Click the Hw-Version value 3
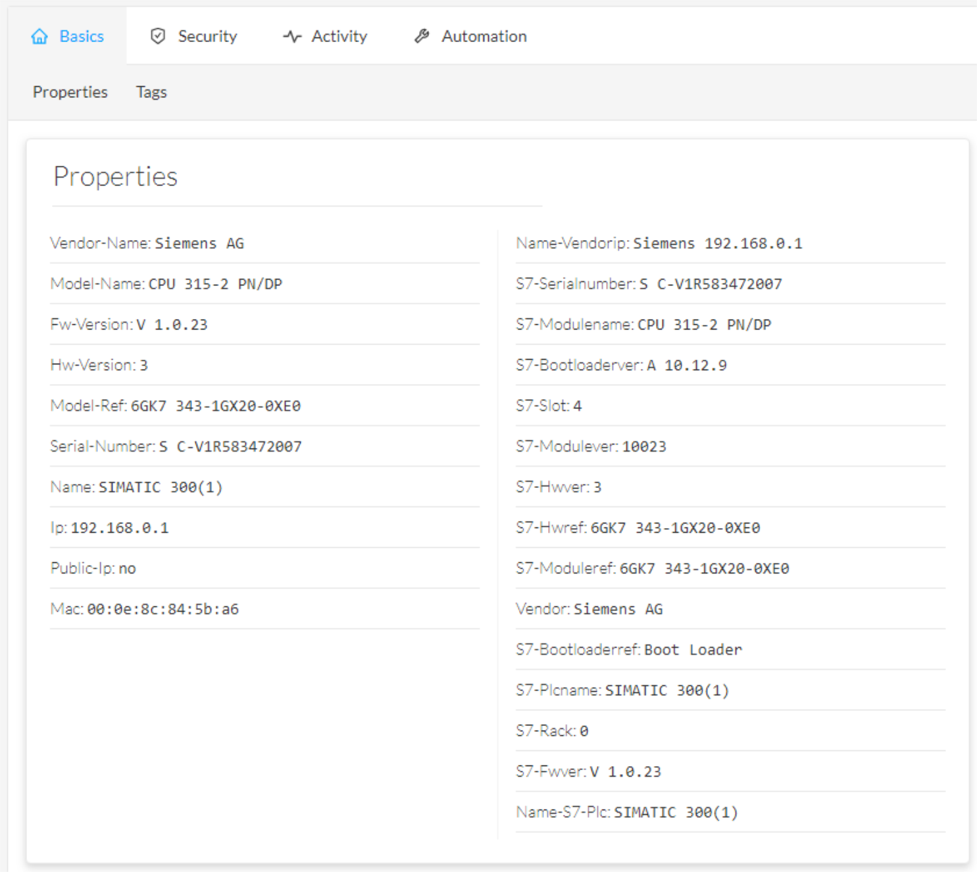 143,366
